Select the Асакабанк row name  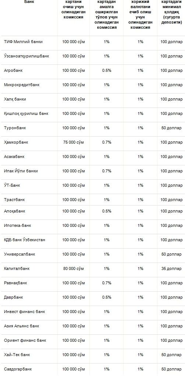[14, 157]
